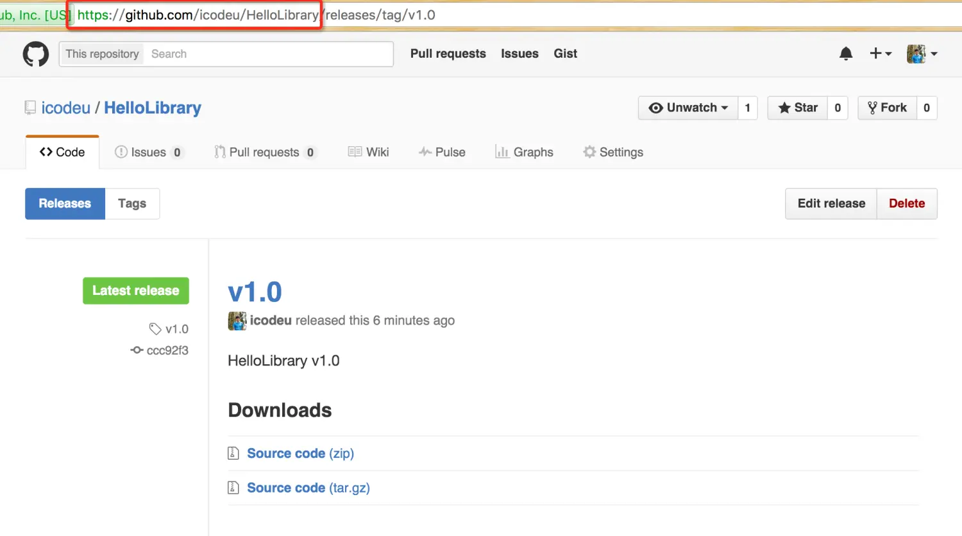Open Issues in top navigation
The height and width of the screenshot is (536, 962).
519,54
